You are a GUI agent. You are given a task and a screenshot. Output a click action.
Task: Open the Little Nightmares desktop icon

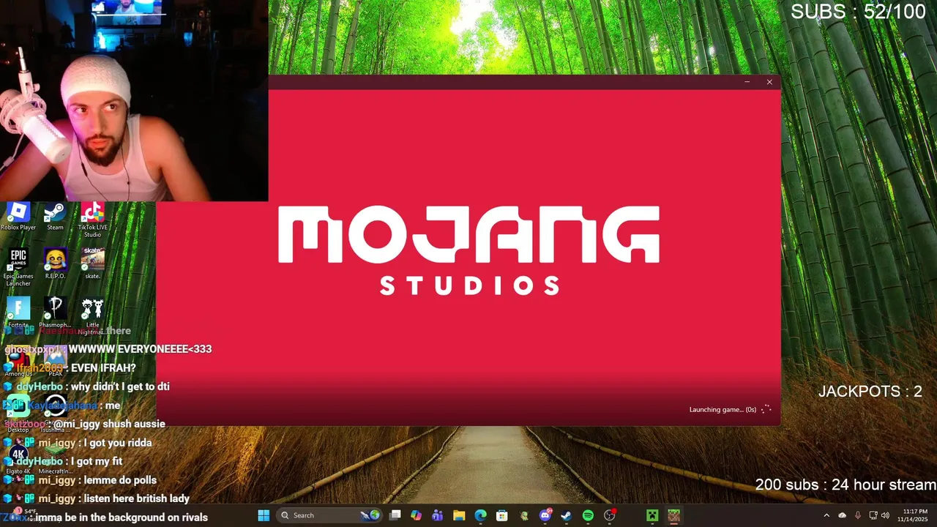click(92, 316)
